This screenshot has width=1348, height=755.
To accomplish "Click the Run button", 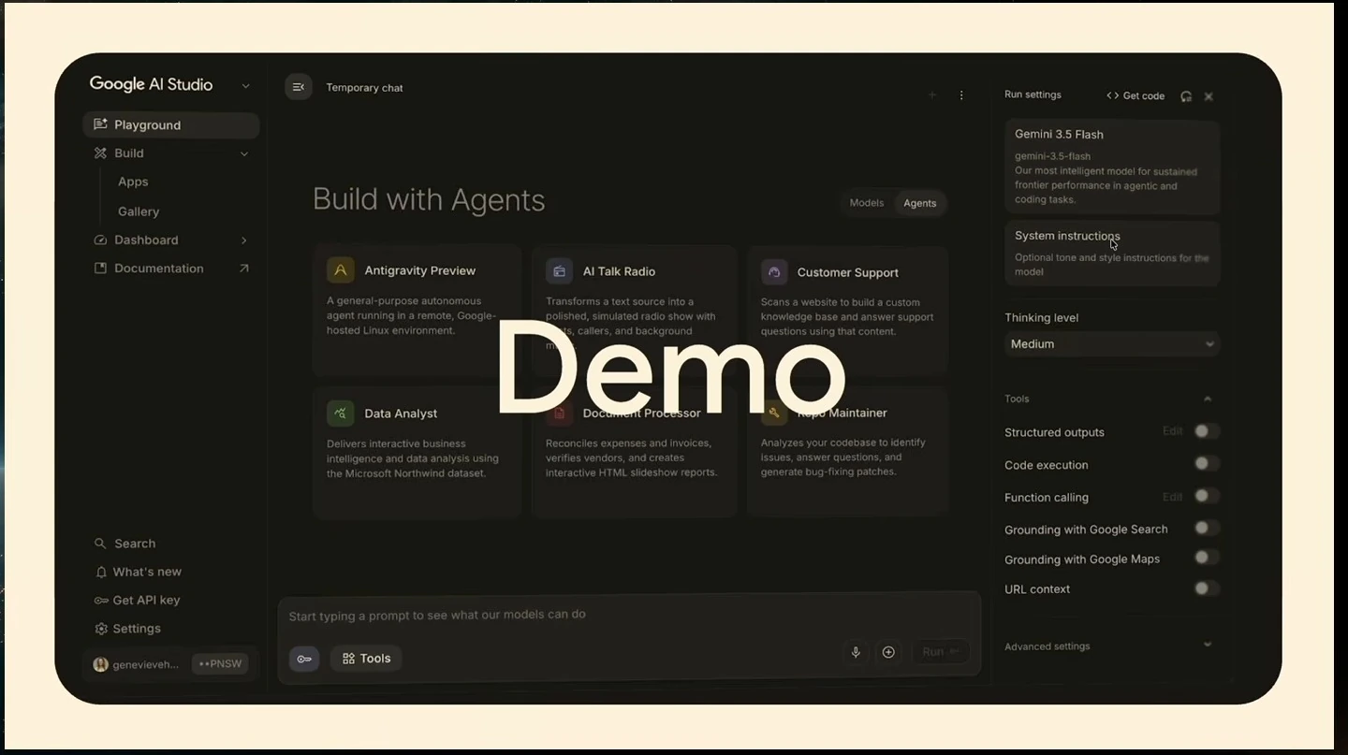I will coord(941,652).
